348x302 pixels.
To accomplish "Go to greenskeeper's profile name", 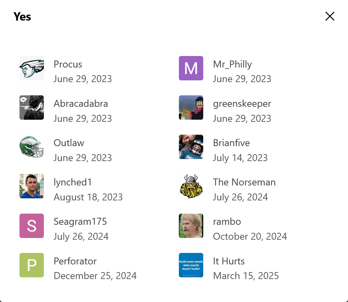I will [242, 104].
